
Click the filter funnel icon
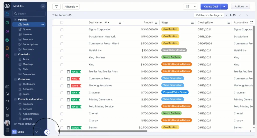[x=56, y=7]
